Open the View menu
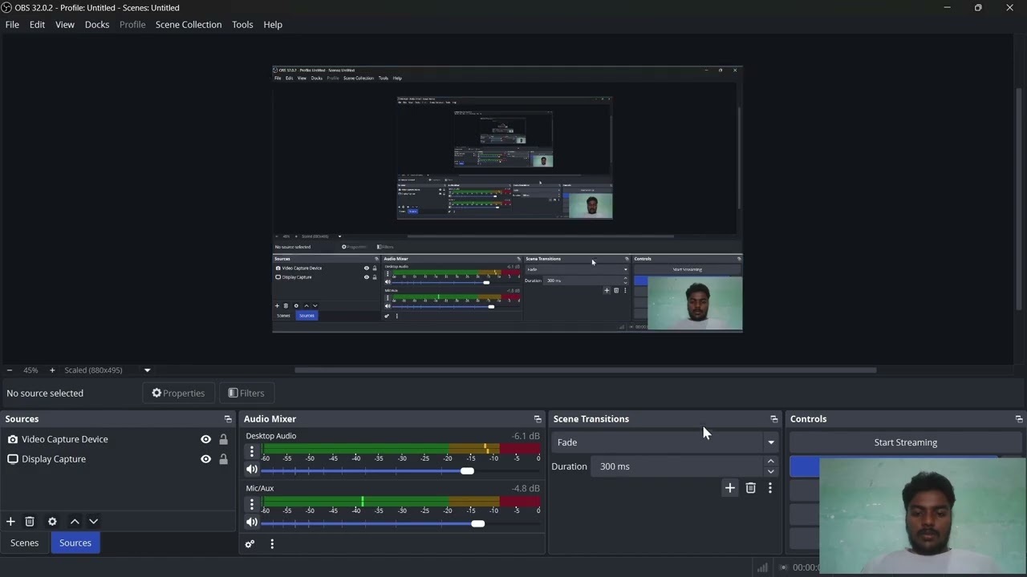This screenshot has height=577, width=1027. point(65,25)
